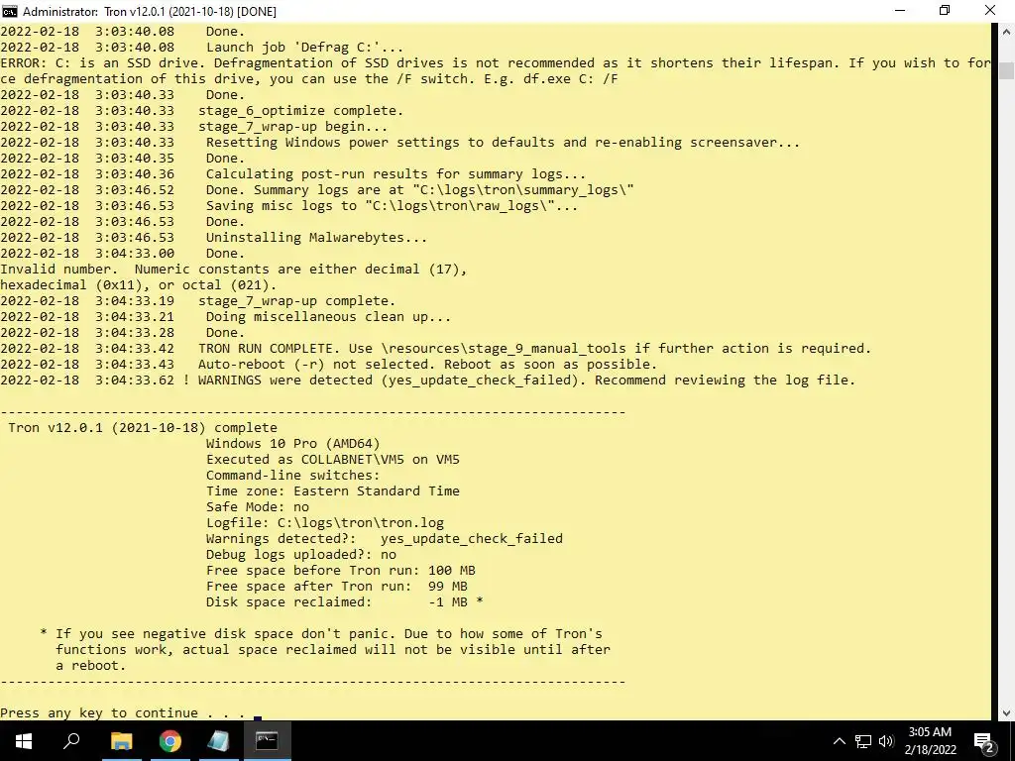Click 'If you see negative disk space' note

click(x=325, y=650)
